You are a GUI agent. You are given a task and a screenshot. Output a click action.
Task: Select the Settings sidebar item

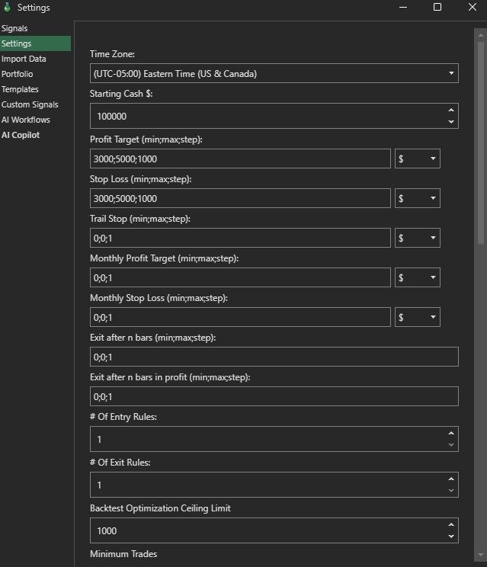tap(35, 43)
